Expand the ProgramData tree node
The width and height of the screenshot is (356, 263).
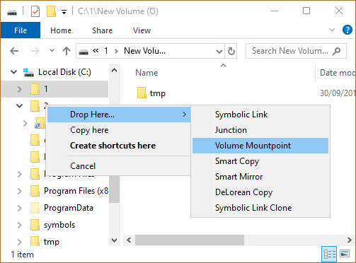point(19,208)
